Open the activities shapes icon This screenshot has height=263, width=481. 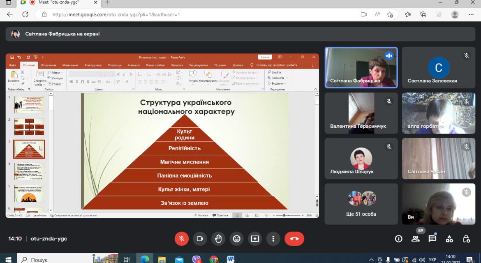(x=449, y=239)
